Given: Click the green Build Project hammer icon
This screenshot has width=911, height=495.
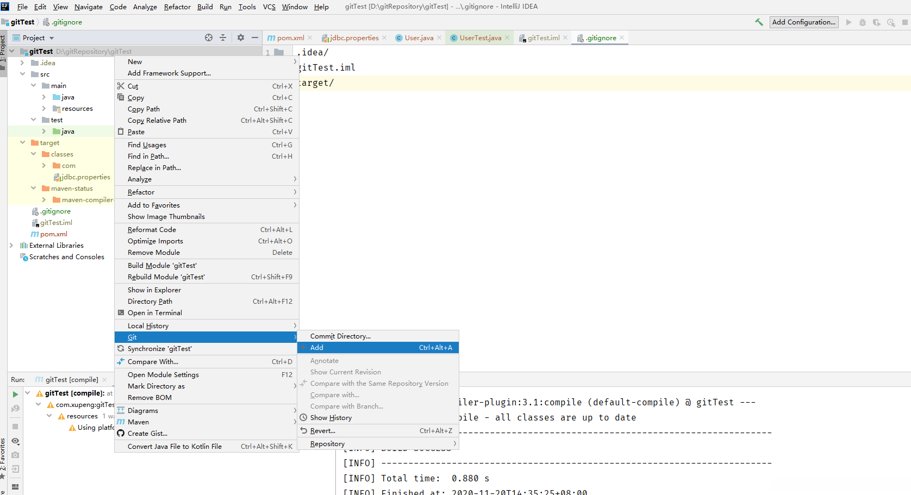Looking at the screenshot, I should click(x=759, y=22).
